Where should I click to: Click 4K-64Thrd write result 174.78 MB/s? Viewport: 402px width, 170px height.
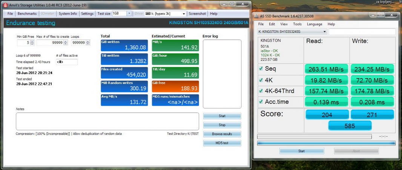(372, 91)
